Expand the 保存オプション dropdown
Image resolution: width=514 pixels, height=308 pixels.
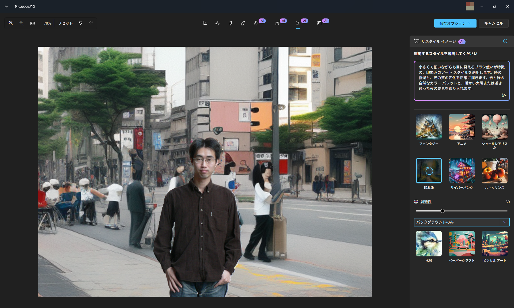(x=455, y=23)
